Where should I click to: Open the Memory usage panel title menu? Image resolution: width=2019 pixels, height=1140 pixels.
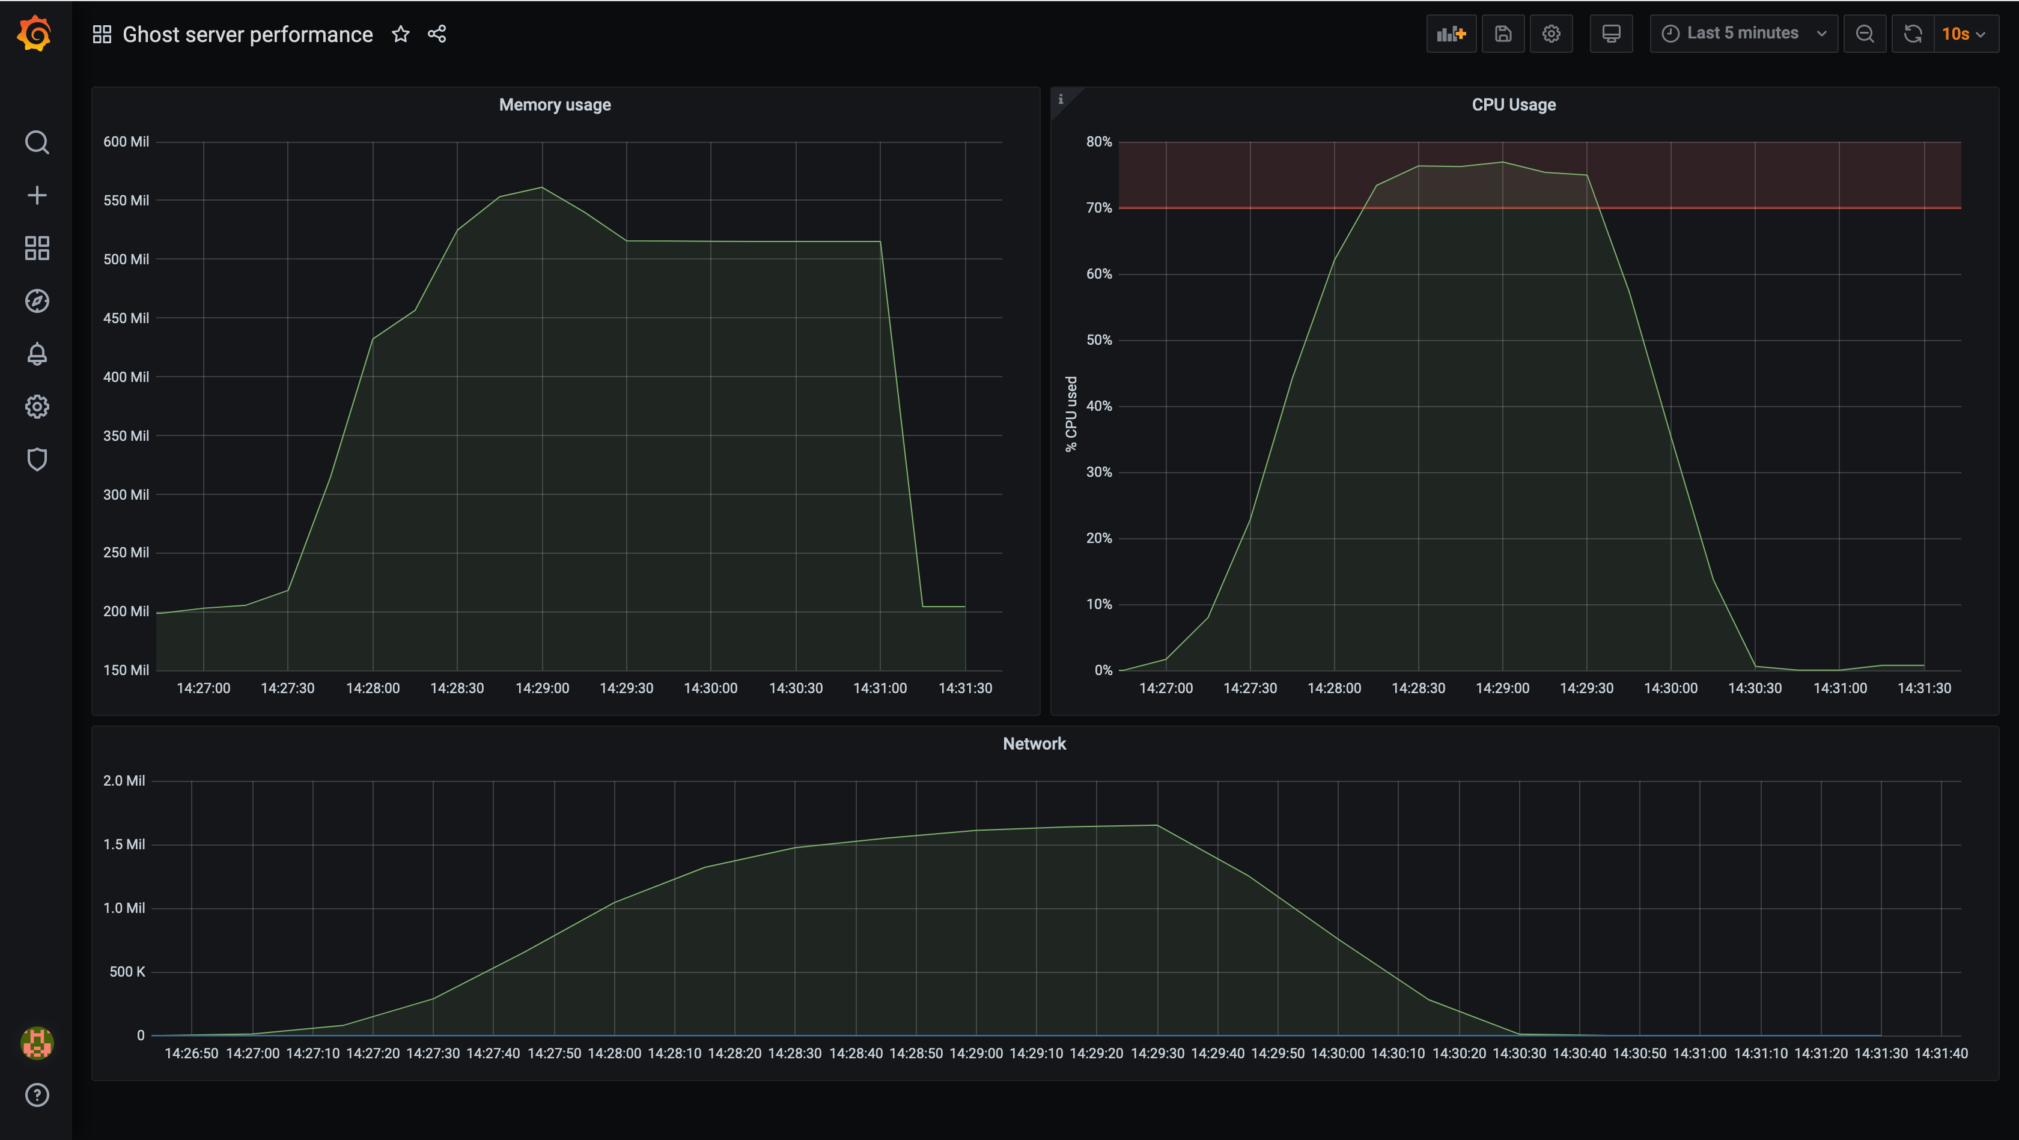[555, 105]
